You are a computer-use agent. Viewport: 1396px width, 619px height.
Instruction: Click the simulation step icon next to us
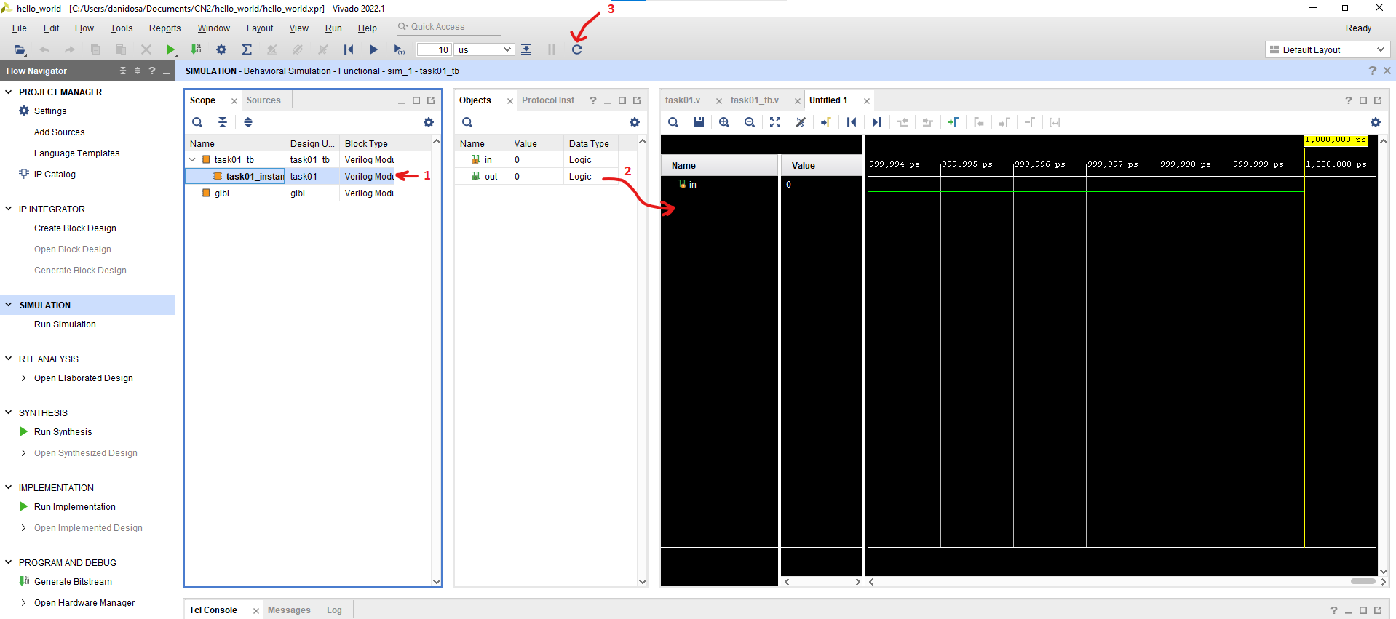(526, 49)
